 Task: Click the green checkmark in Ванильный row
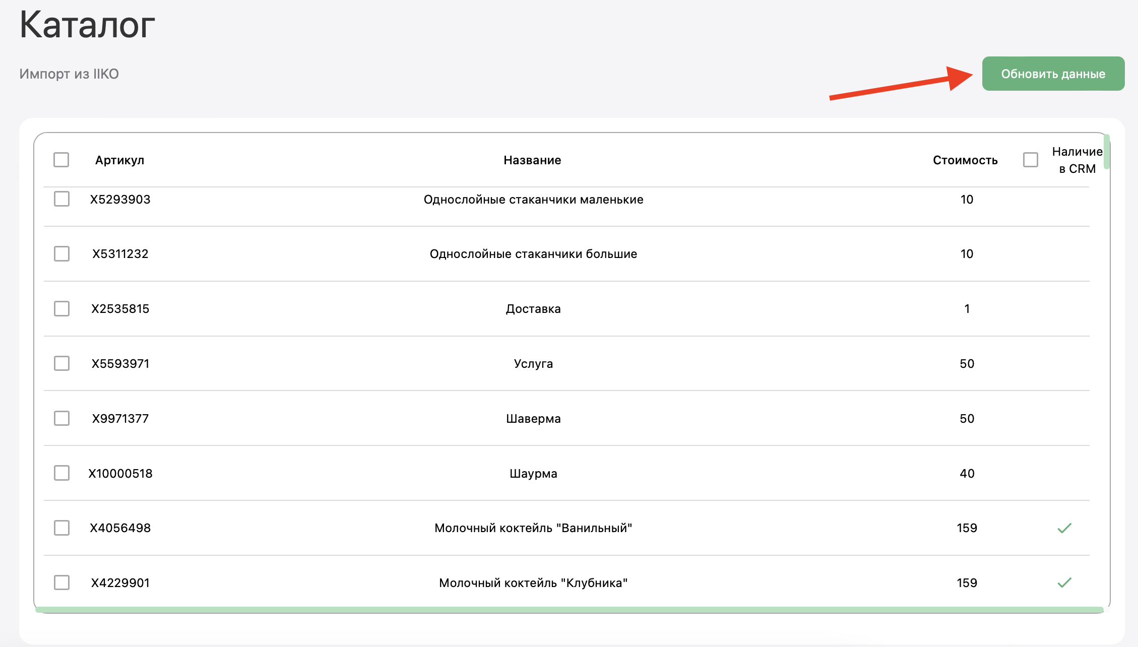coord(1064,528)
